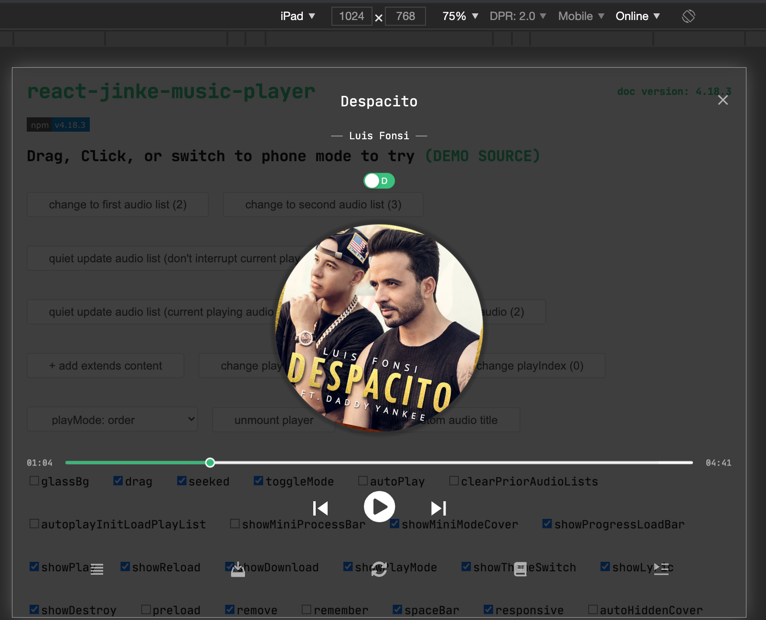766x620 pixels.
Task: Click add extends content button
Action: tap(106, 366)
